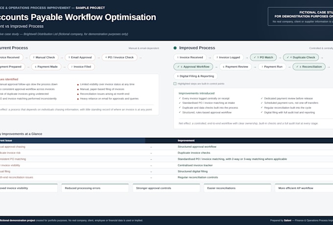Select the PO / Invoice Check step
This screenshot has height=225, width=333.
pyautogui.click(x=119, y=57)
